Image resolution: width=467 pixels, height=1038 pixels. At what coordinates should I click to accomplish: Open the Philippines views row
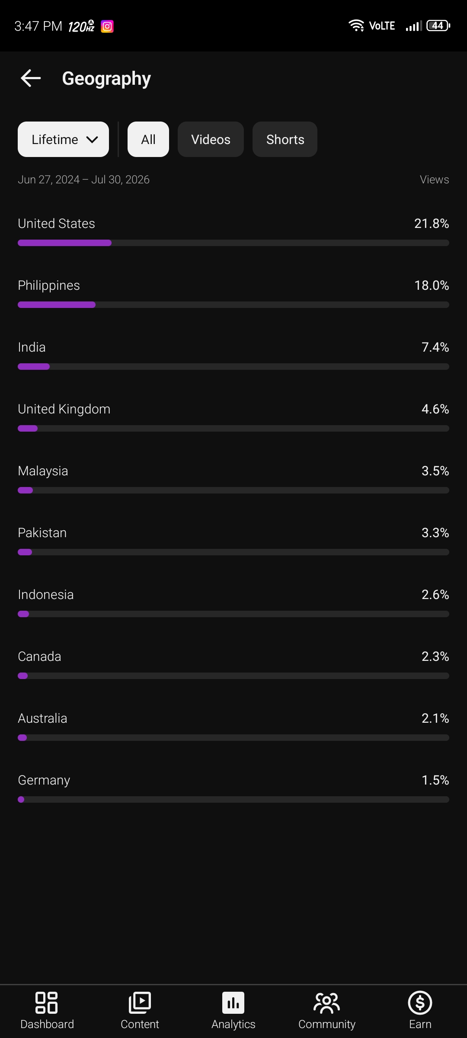tap(233, 293)
